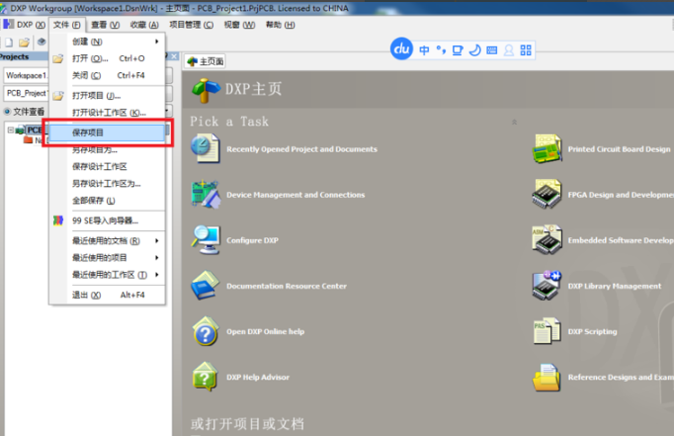Click the Documentation Resource Center book icon
The height and width of the screenshot is (436, 674).
[206, 286]
